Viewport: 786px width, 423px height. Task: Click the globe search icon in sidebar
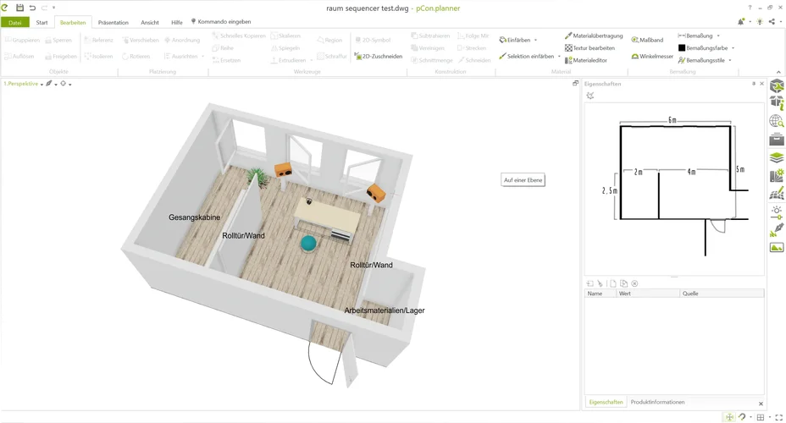click(x=777, y=121)
